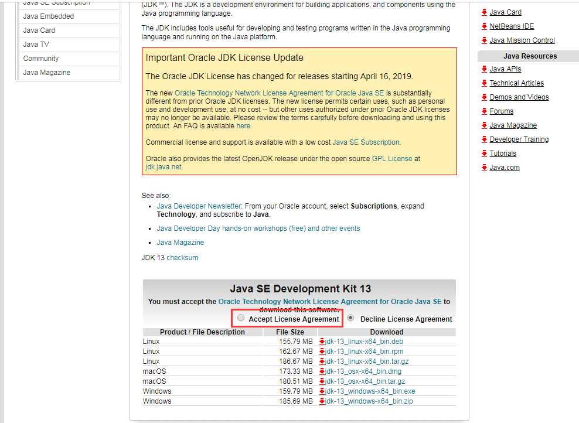
Task: Click red arrow icon beside Tutorials
Action: point(484,153)
